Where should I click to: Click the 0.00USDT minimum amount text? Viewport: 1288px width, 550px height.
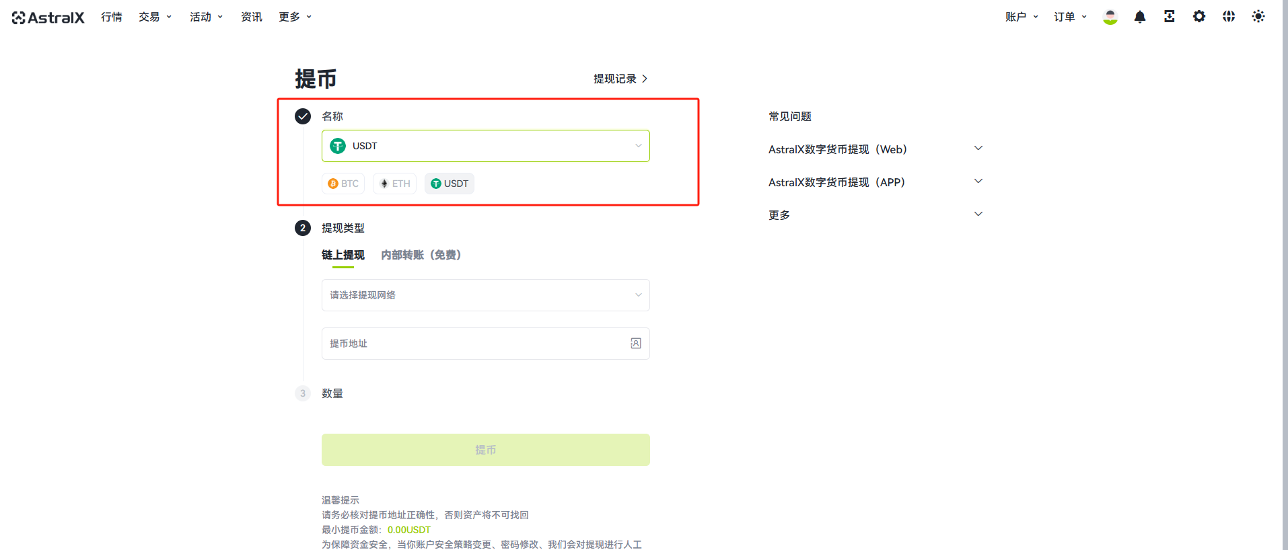(409, 530)
